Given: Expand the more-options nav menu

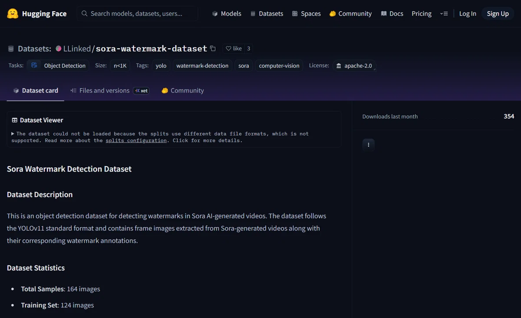Looking at the screenshot, I should (444, 13).
